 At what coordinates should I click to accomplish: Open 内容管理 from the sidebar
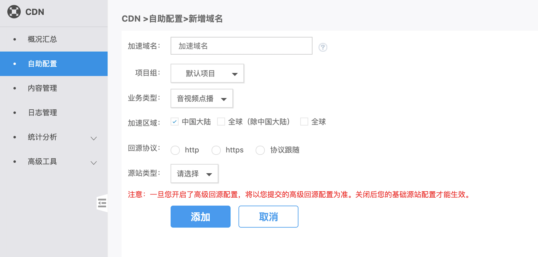point(43,88)
